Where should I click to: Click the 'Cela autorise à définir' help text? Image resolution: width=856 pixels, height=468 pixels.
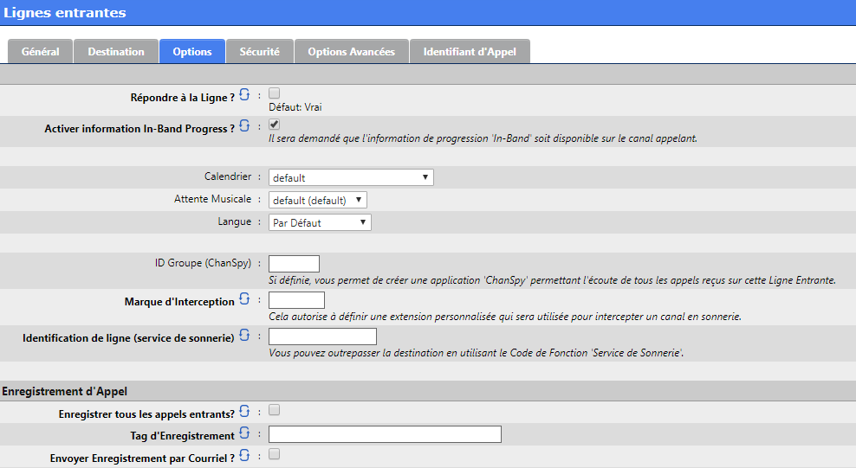click(505, 317)
